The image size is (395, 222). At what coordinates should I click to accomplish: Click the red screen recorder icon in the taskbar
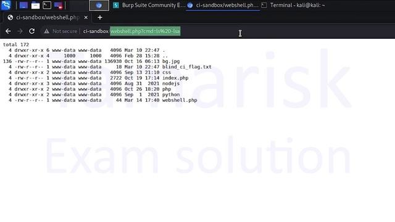pyautogui.click(x=58, y=6)
